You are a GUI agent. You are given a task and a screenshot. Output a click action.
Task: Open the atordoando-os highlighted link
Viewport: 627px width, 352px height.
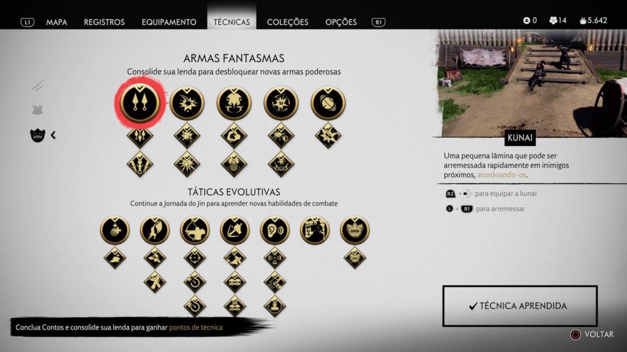coord(501,175)
